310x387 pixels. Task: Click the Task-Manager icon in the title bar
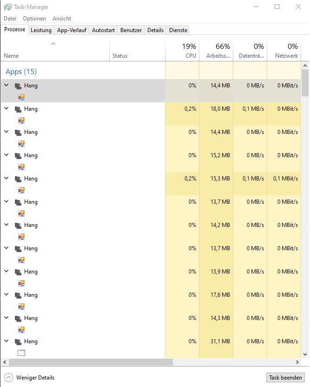7,7
